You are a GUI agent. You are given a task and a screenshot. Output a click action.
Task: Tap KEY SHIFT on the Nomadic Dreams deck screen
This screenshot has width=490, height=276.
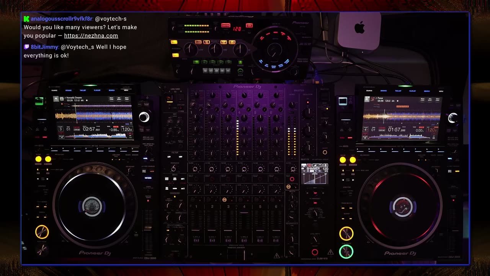(x=119, y=99)
